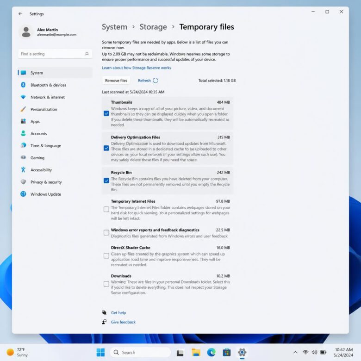Open Accessibility settings in the sidebar
The height and width of the screenshot is (361, 361).
[55, 170]
